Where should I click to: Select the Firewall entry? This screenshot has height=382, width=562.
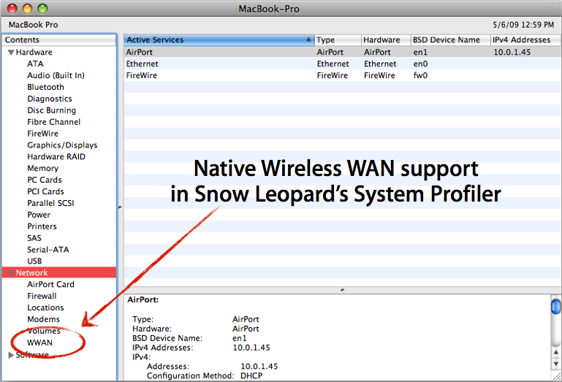pyautogui.click(x=42, y=296)
